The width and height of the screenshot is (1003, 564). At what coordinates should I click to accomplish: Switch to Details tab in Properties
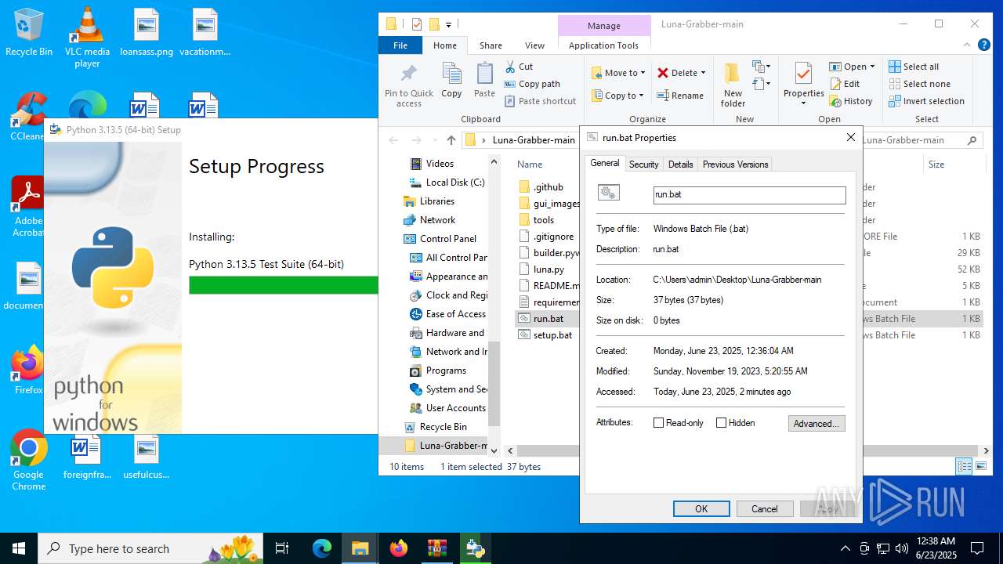[x=680, y=164]
